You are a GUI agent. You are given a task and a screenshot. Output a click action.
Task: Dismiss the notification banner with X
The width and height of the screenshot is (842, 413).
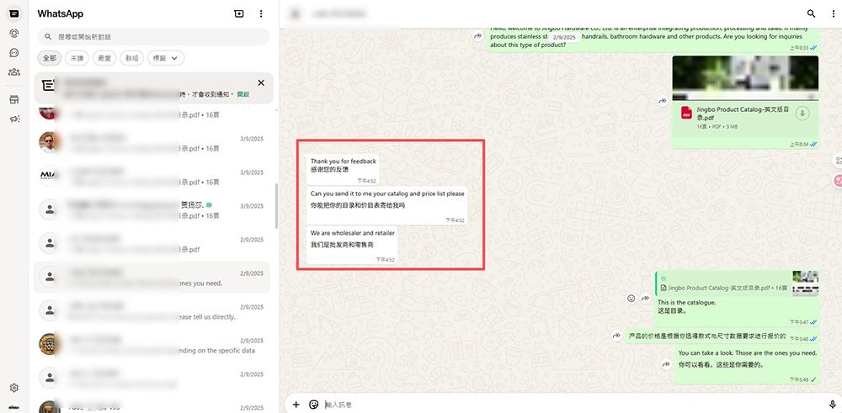point(261,82)
